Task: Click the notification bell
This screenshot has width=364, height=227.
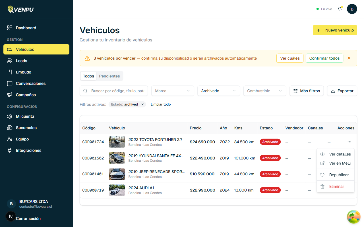Action: tap(340, 9)
